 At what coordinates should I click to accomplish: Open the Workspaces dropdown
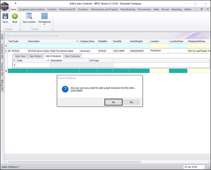pos(44,19)
